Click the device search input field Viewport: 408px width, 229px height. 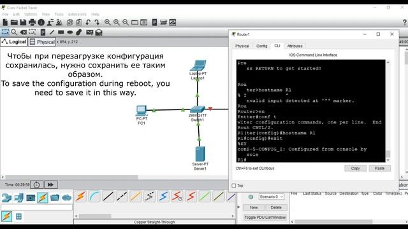pyautogui.click(x=37, y=207)
